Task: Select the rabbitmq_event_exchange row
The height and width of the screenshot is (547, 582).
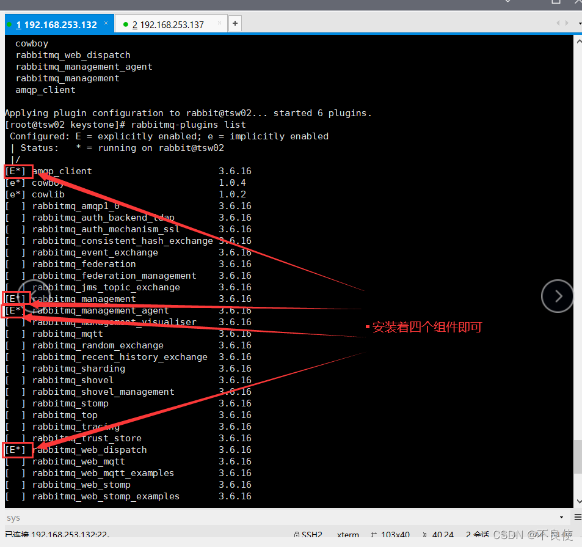Action: pyautogui.click(x=128, y=252)
